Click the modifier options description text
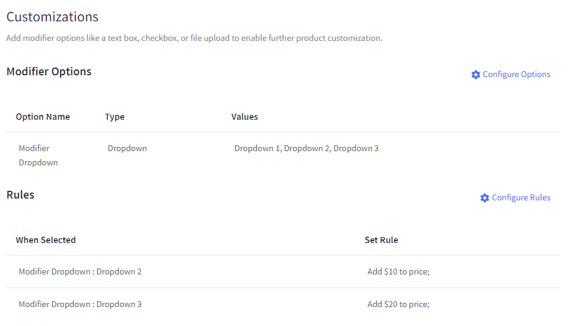572x326 pixels. (x=194, y=38)
